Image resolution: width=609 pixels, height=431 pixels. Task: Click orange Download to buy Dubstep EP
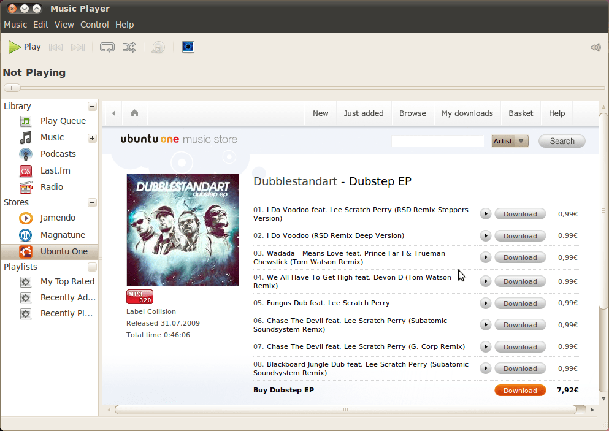520,390
